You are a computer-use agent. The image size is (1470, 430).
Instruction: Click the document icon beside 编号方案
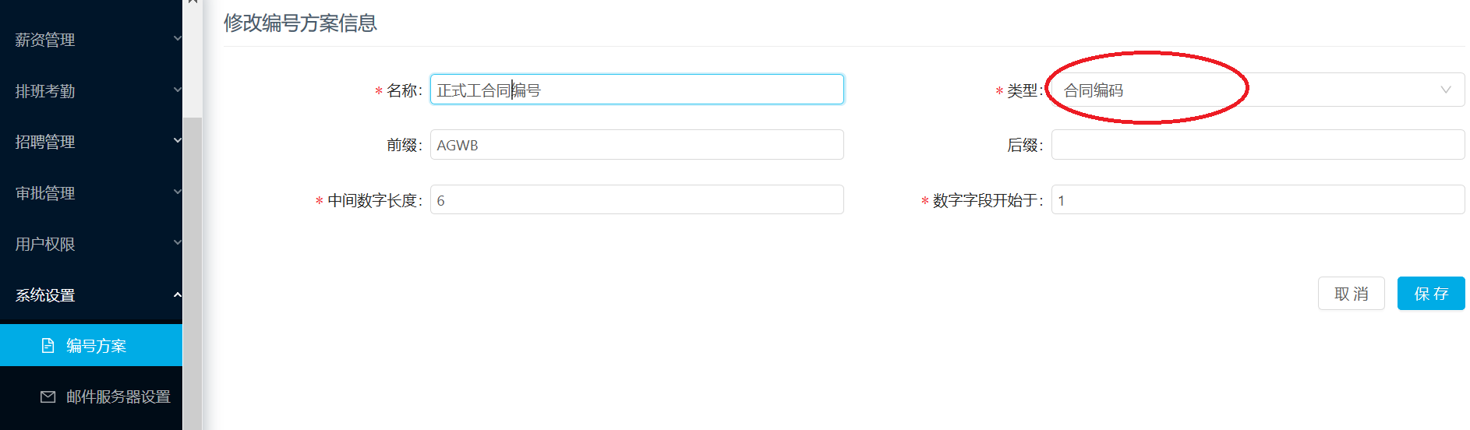(x=48, y=346)
